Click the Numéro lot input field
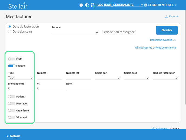The width and height of the screenshot is (186, 140). click(x=78, y=78)
